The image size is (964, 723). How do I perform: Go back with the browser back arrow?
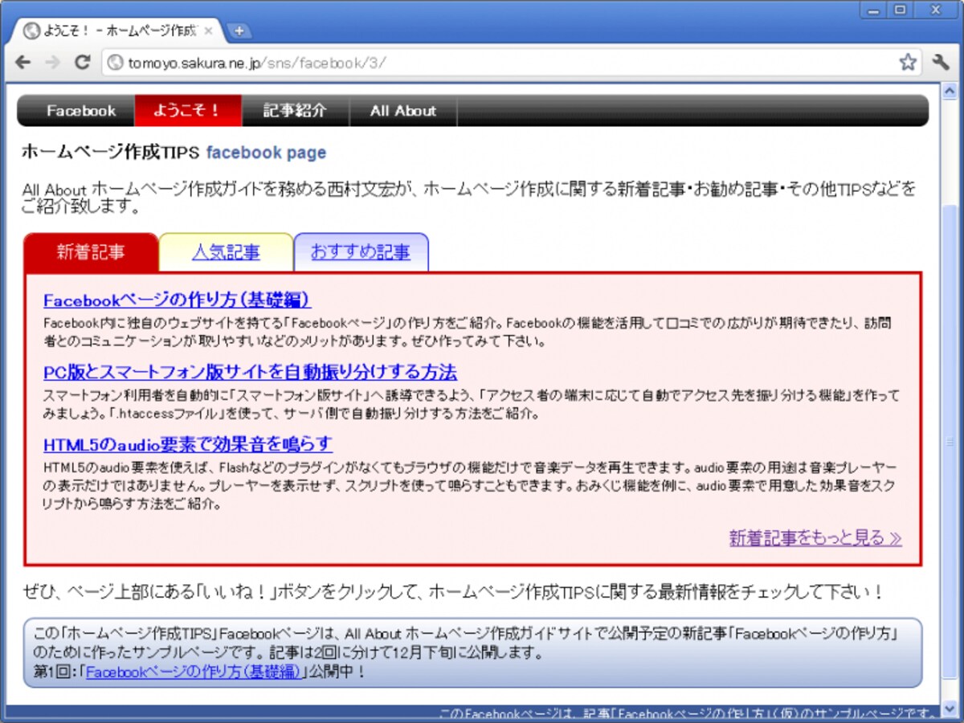[22, 62]
